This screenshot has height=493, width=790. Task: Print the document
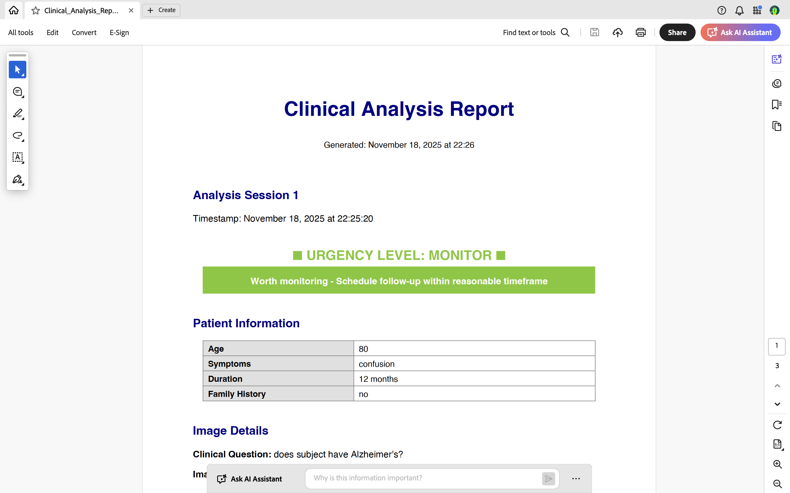click(640, 32)
